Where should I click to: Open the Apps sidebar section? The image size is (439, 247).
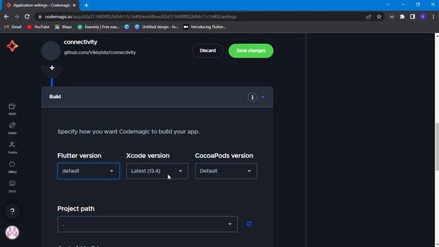pyautogui.click(x=12, y=109)
